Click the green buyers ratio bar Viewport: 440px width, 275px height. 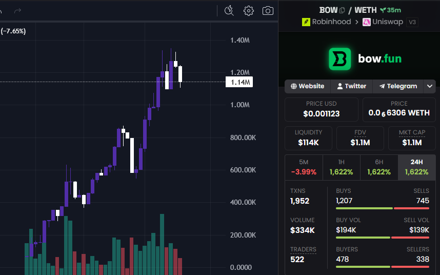(363, 267)
